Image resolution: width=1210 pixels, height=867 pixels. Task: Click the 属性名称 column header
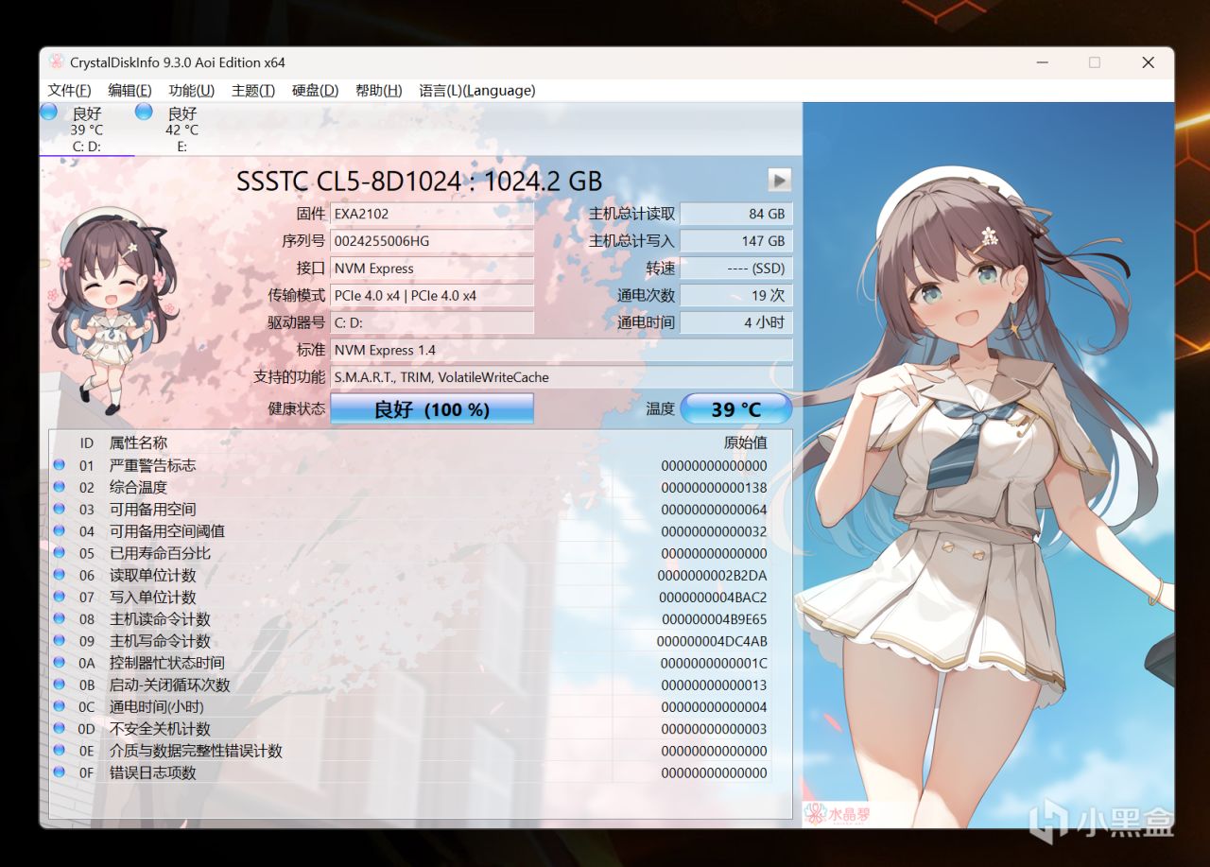138,442
